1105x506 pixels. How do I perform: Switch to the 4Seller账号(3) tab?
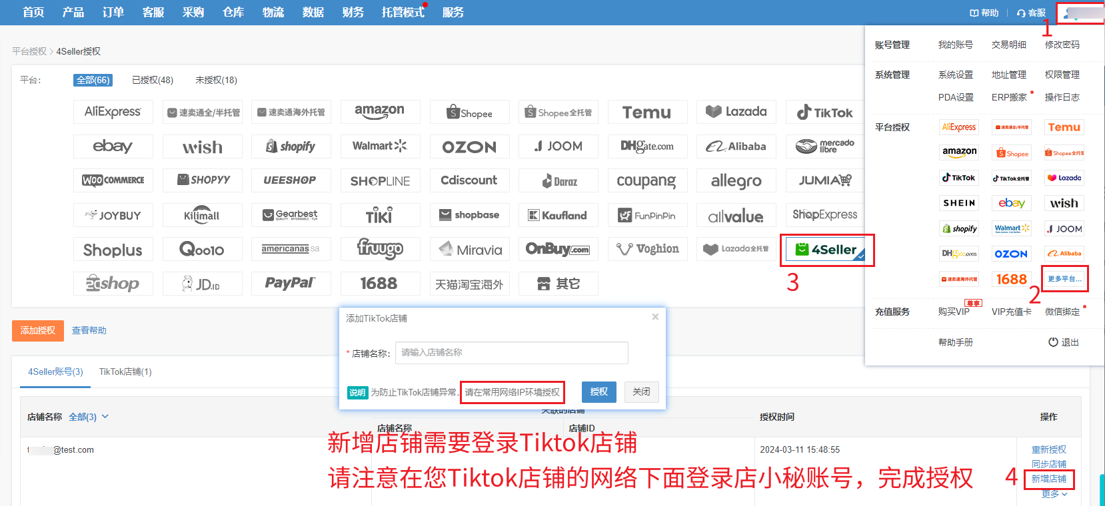55,372
